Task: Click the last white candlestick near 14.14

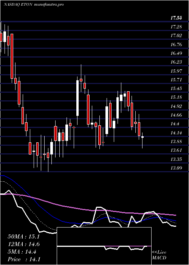Action: pos(143,137)
